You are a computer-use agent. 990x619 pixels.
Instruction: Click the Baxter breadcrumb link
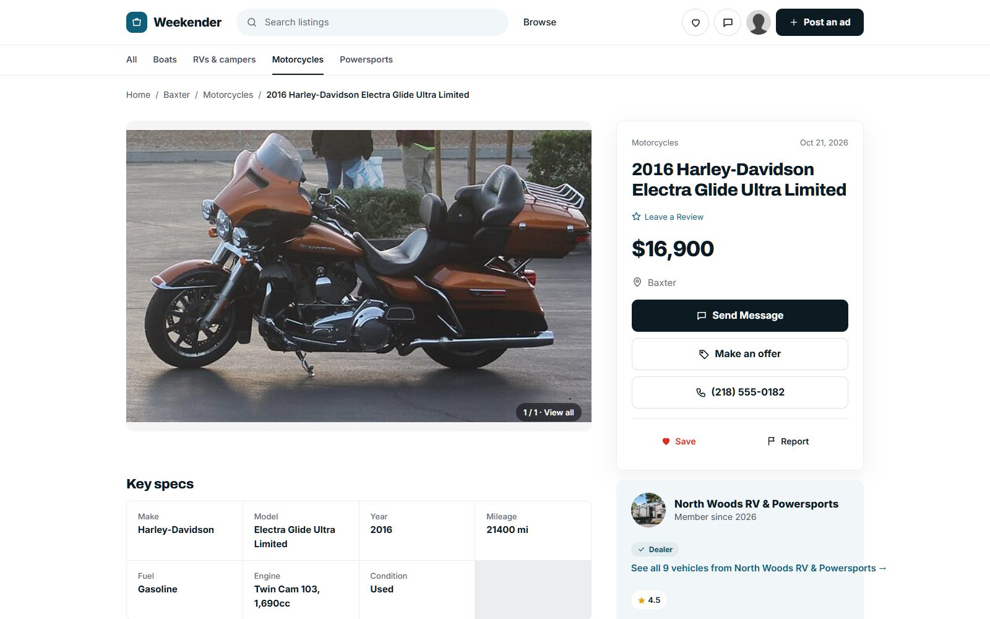176,95
